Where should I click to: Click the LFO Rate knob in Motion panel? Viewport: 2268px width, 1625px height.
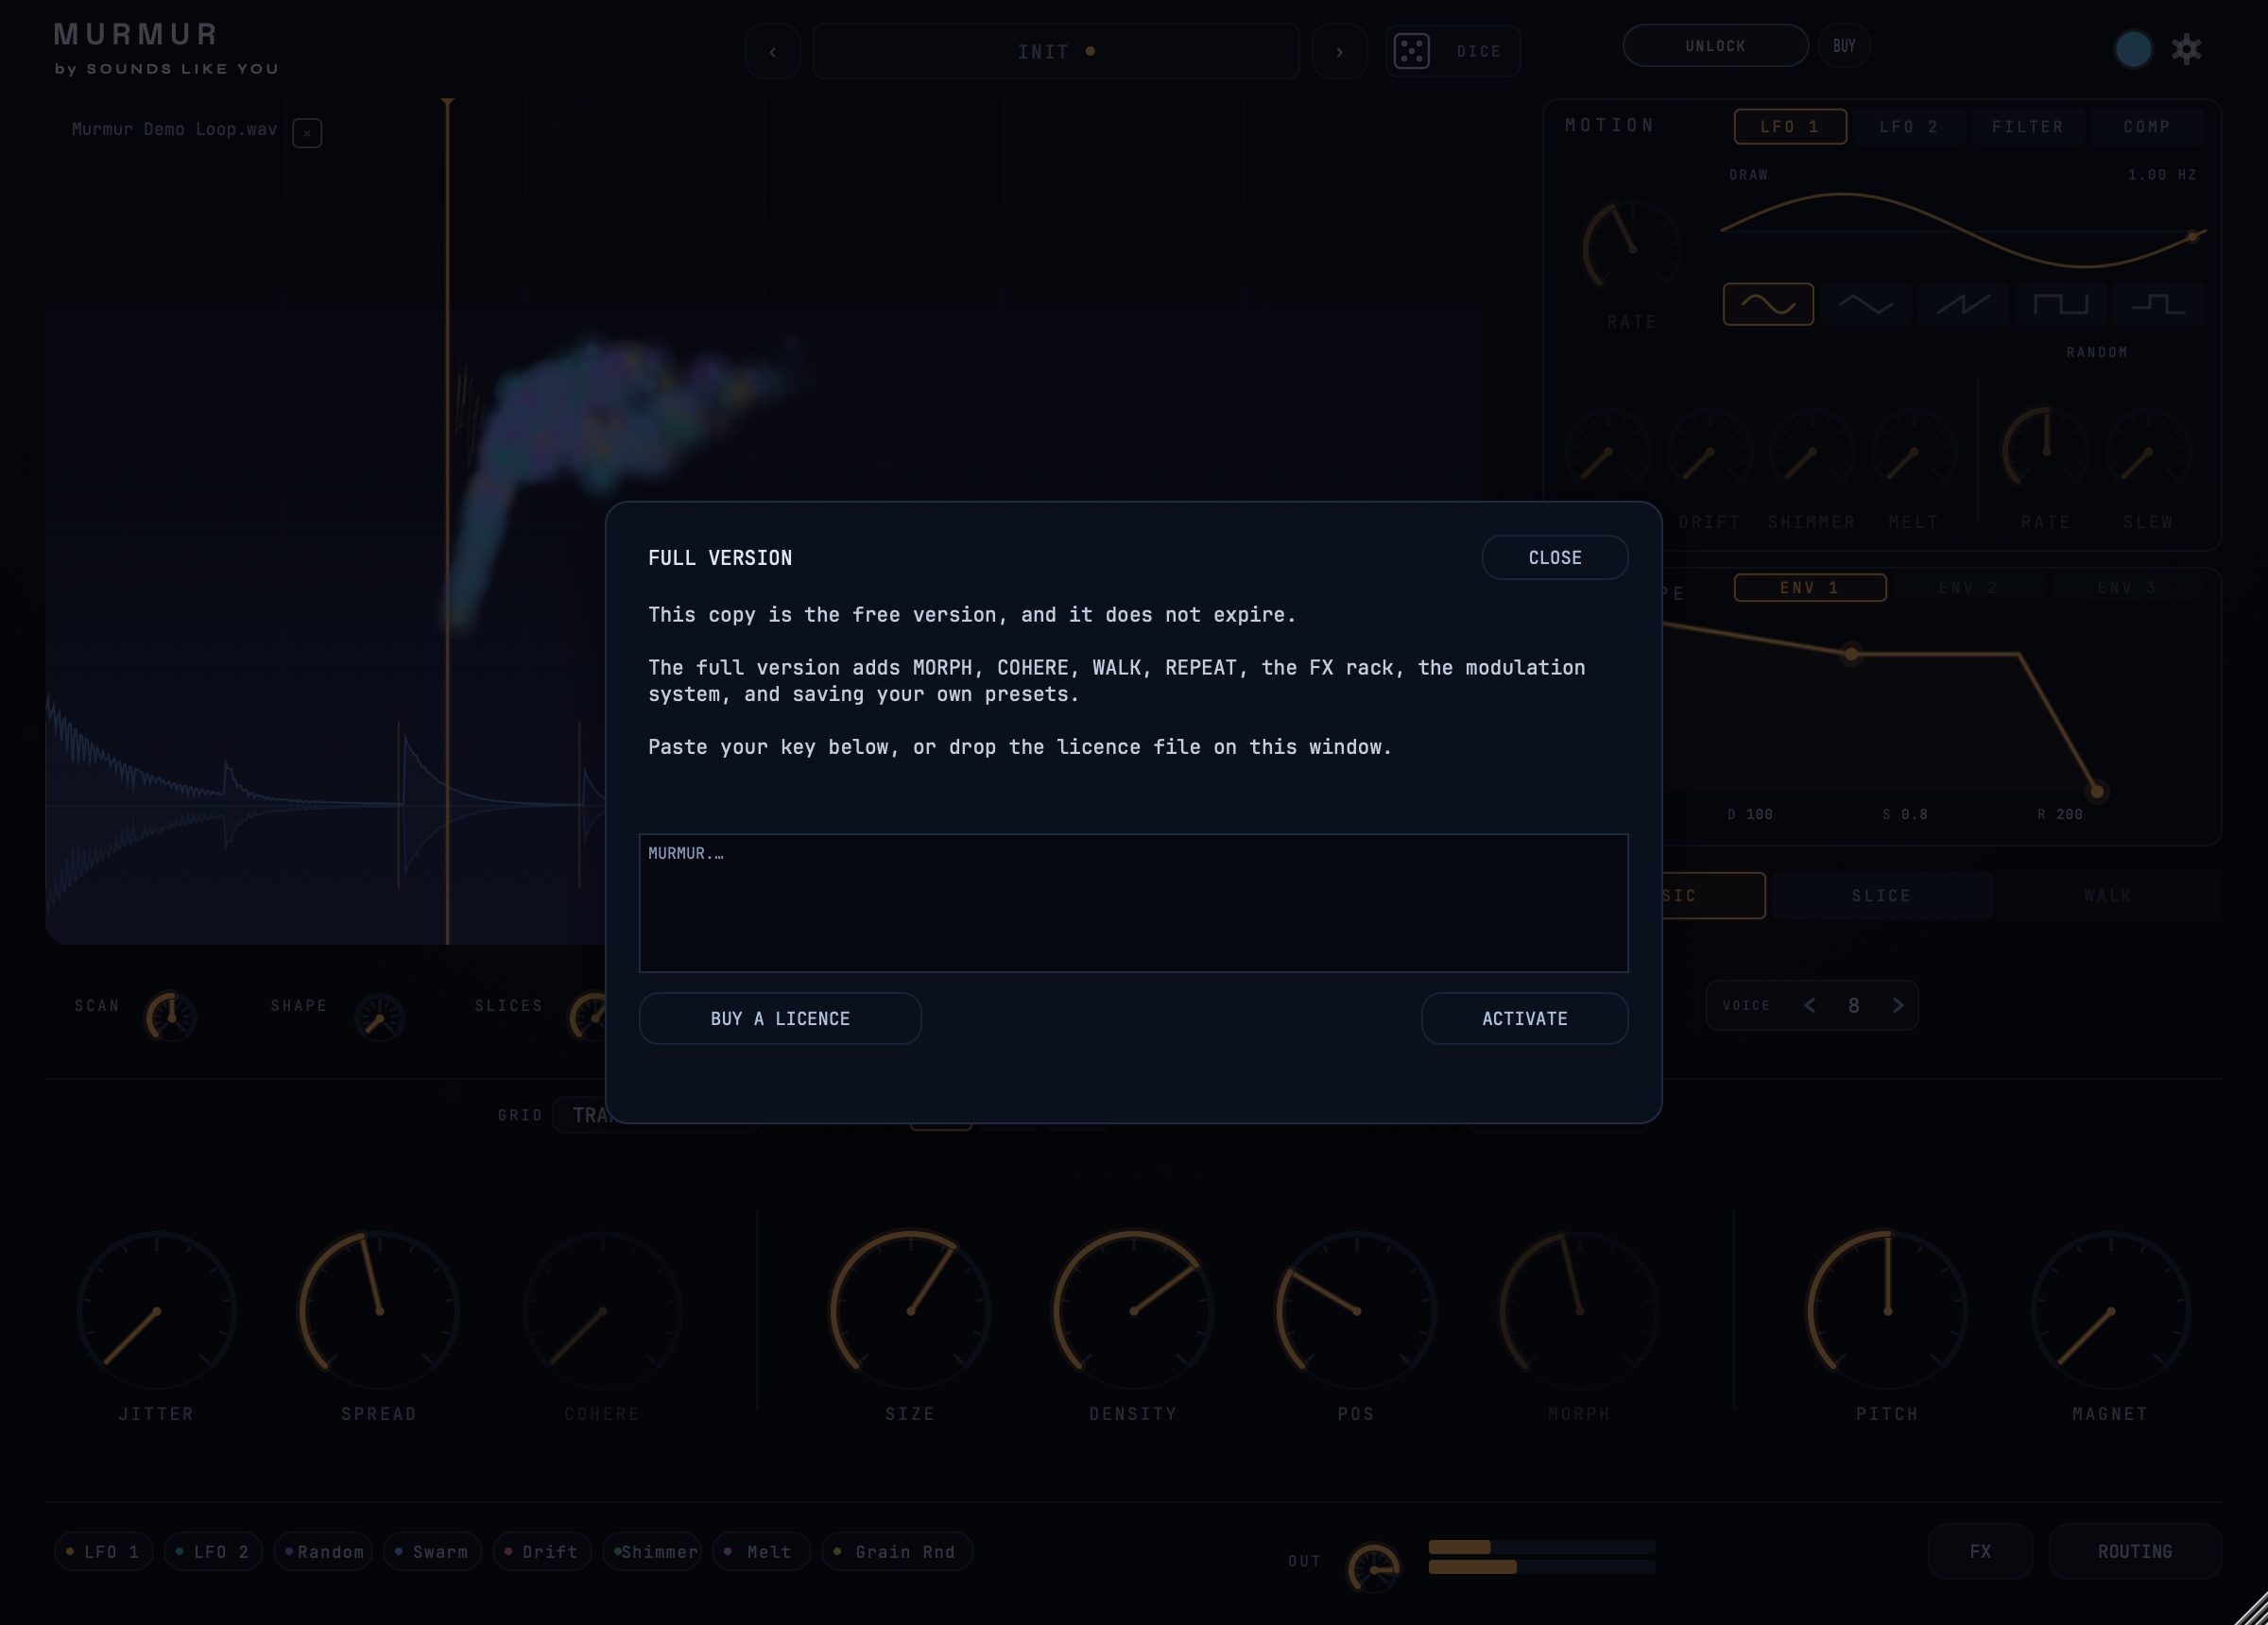[x=1632, y=249]
